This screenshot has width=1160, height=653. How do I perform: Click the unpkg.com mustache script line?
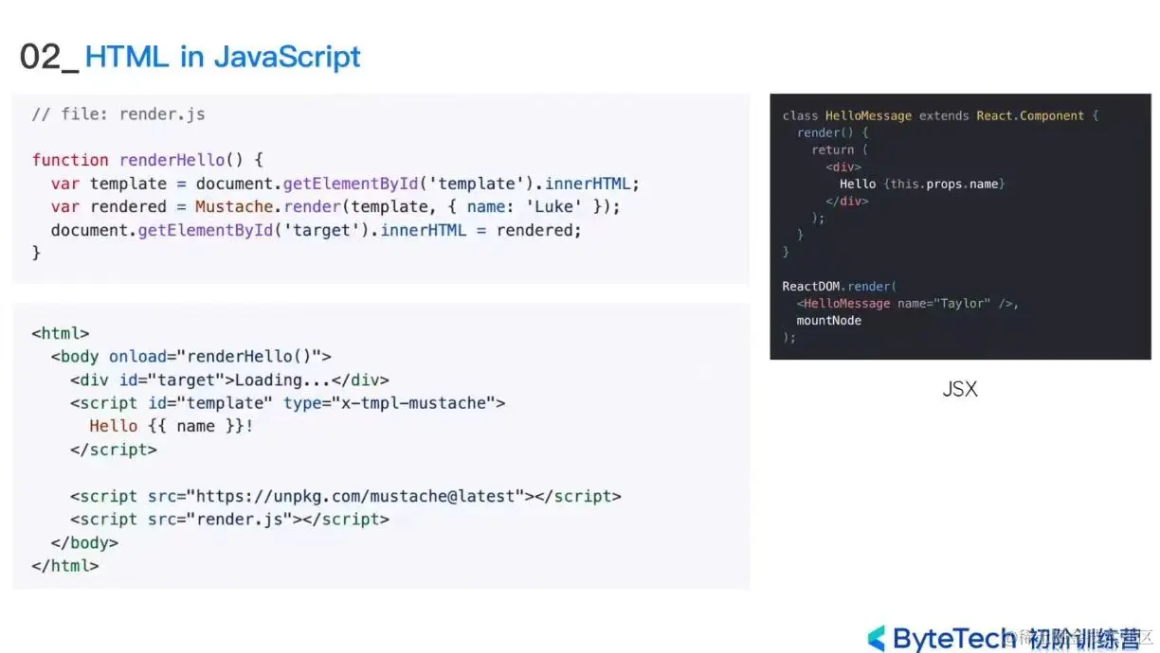point(346,496)
